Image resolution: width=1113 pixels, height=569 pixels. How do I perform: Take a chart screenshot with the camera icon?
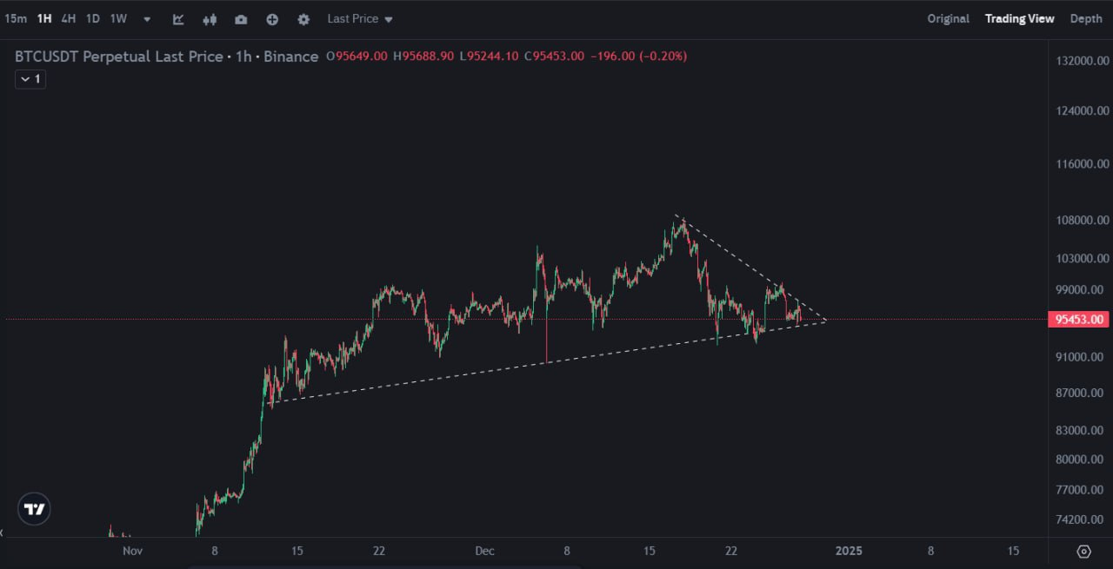coord(241,18)
